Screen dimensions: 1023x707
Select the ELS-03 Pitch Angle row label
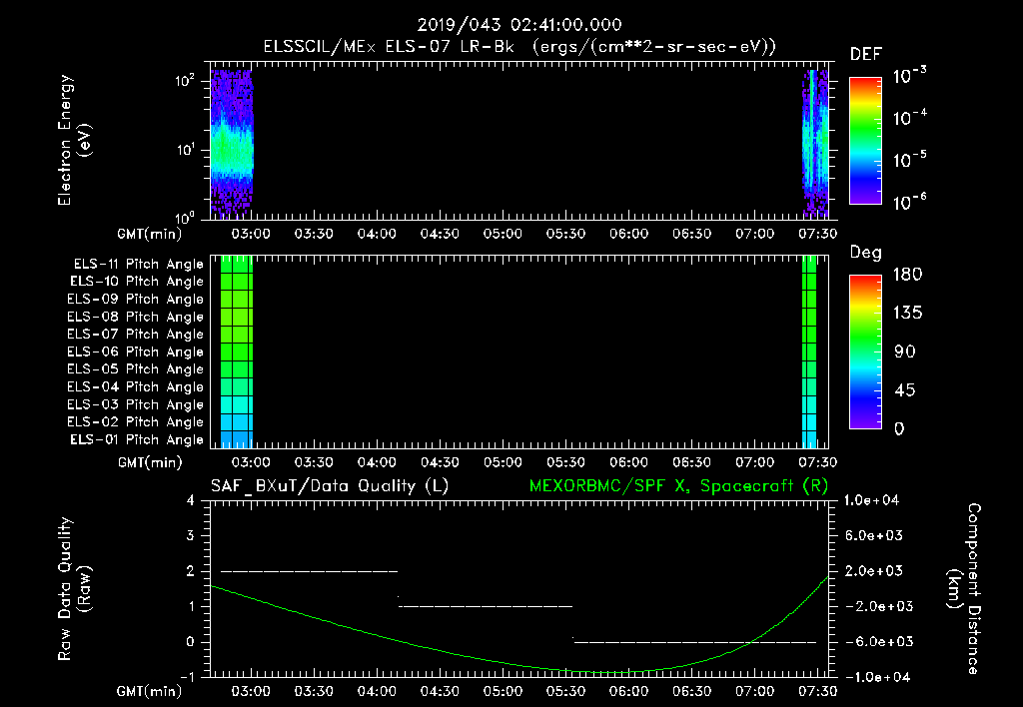point(135,405)
